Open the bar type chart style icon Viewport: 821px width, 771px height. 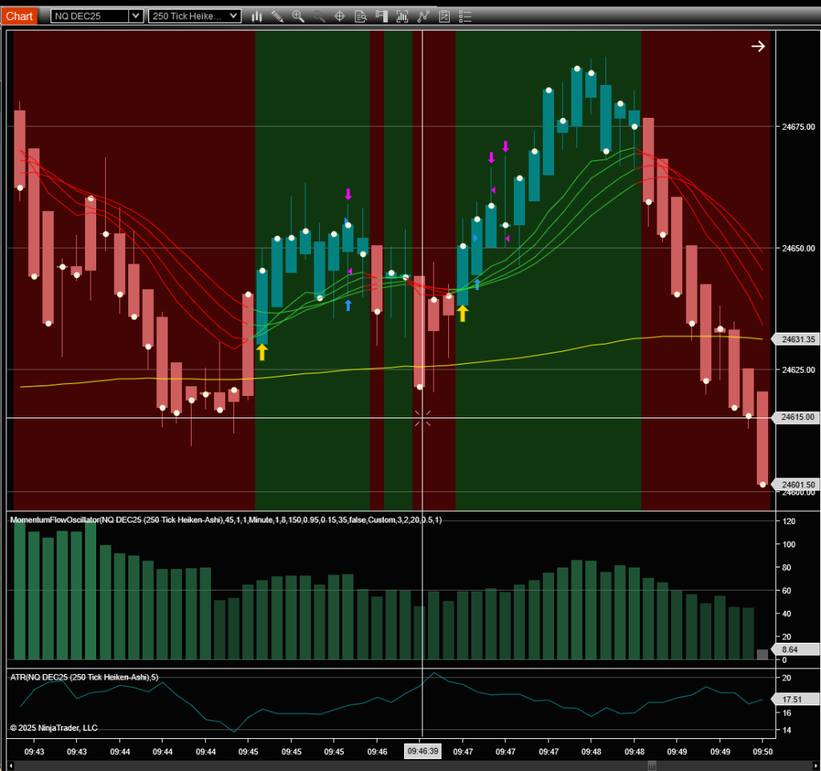click(x=257, y=16)
